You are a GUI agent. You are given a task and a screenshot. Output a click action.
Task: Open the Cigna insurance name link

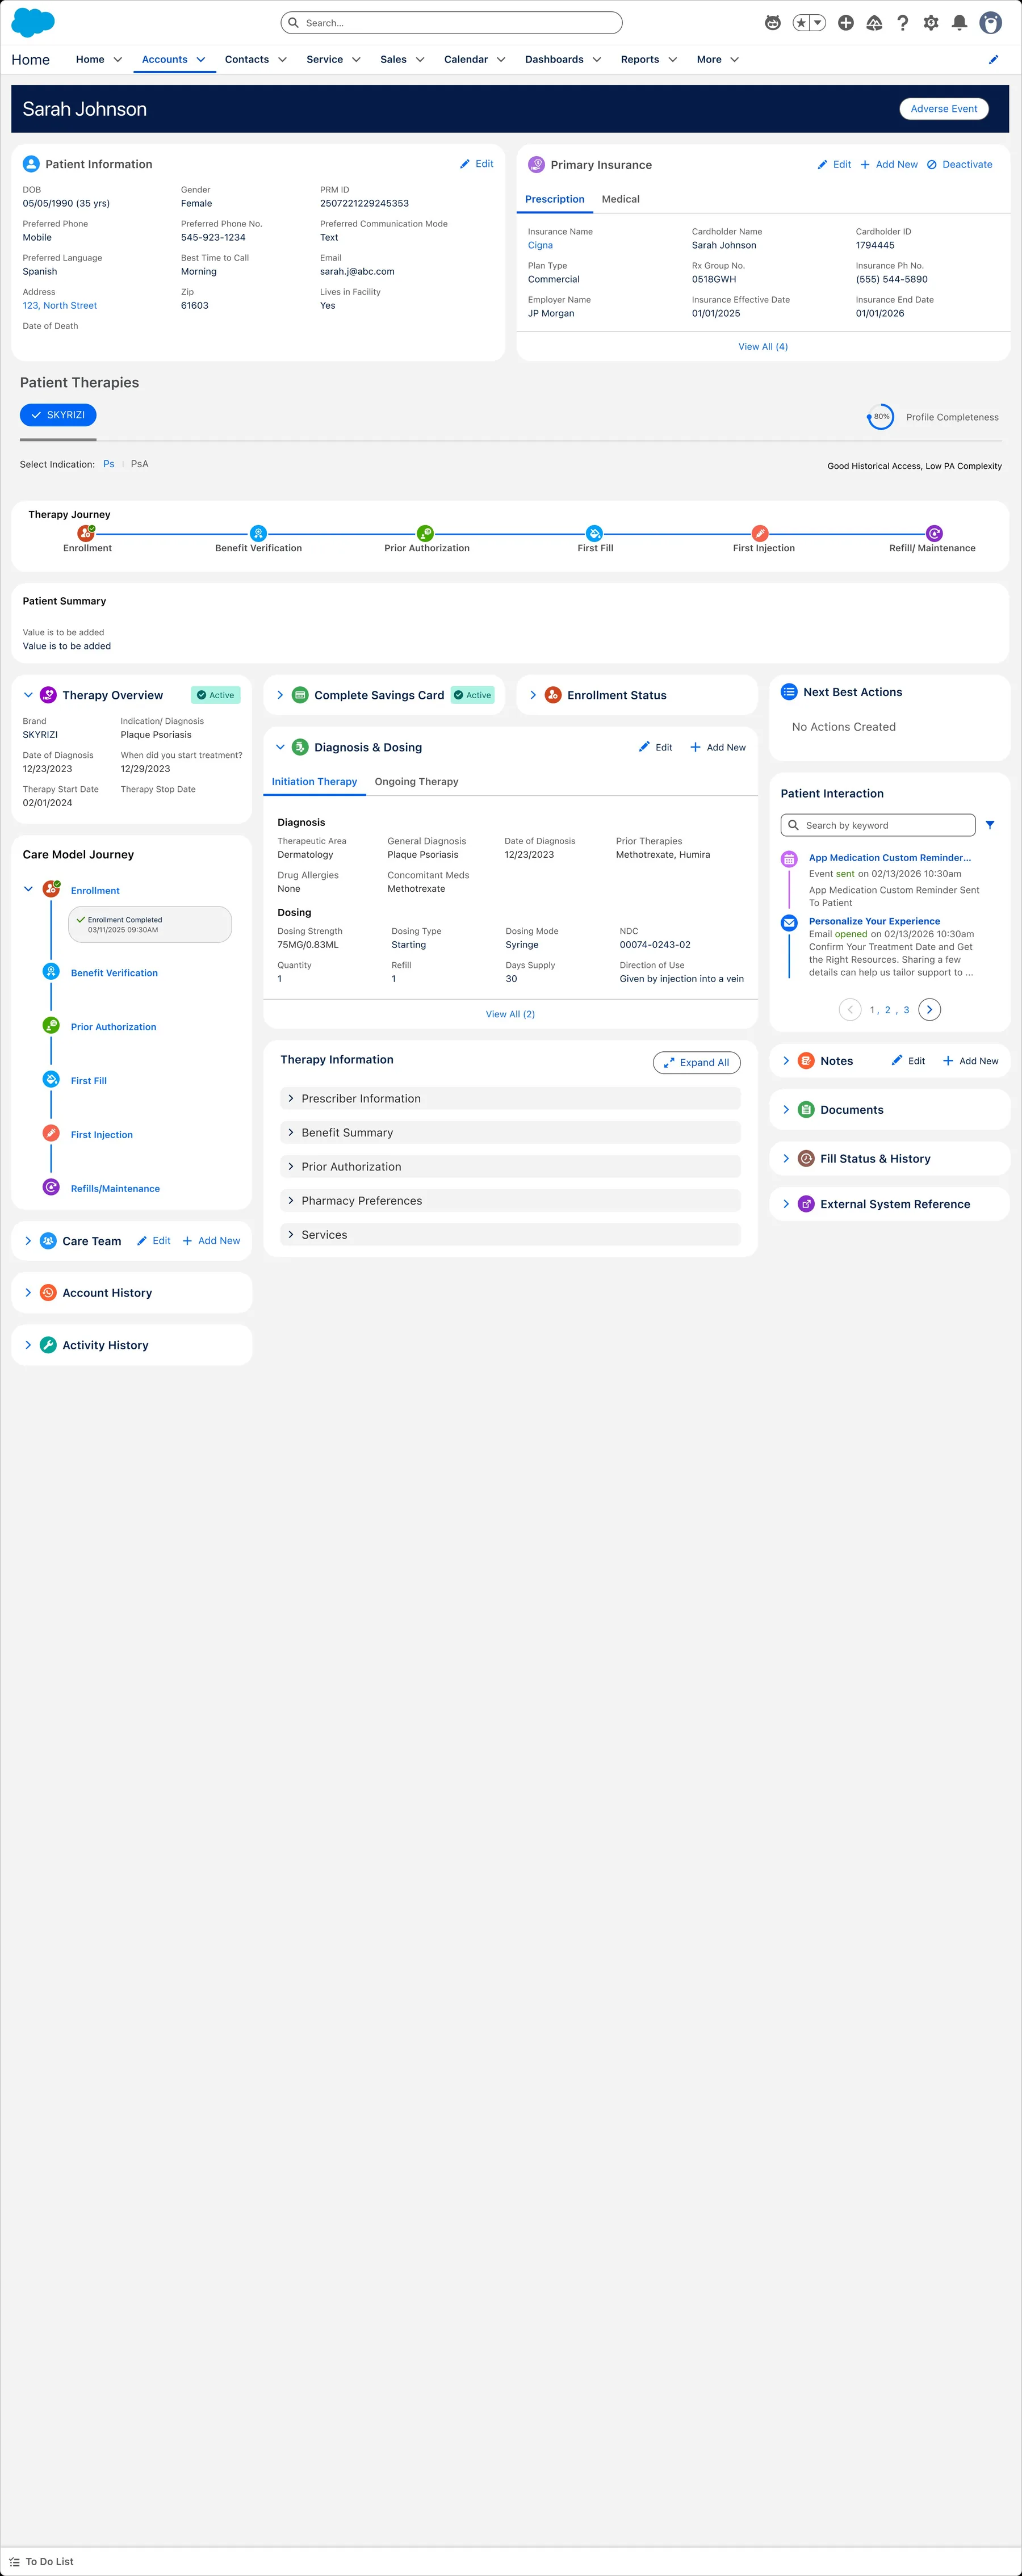[540, 245]
